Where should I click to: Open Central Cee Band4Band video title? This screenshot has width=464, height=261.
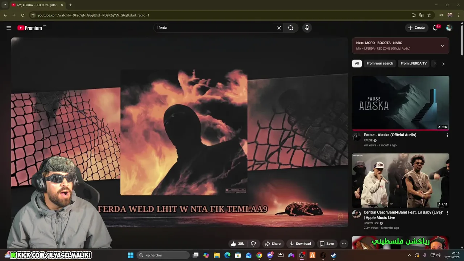tap(403, 215)
